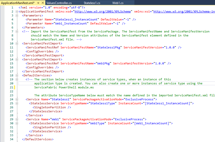Collapse the StatelessService Web1Type element
This screenshot has width=215, height=142.
point(17,124)
